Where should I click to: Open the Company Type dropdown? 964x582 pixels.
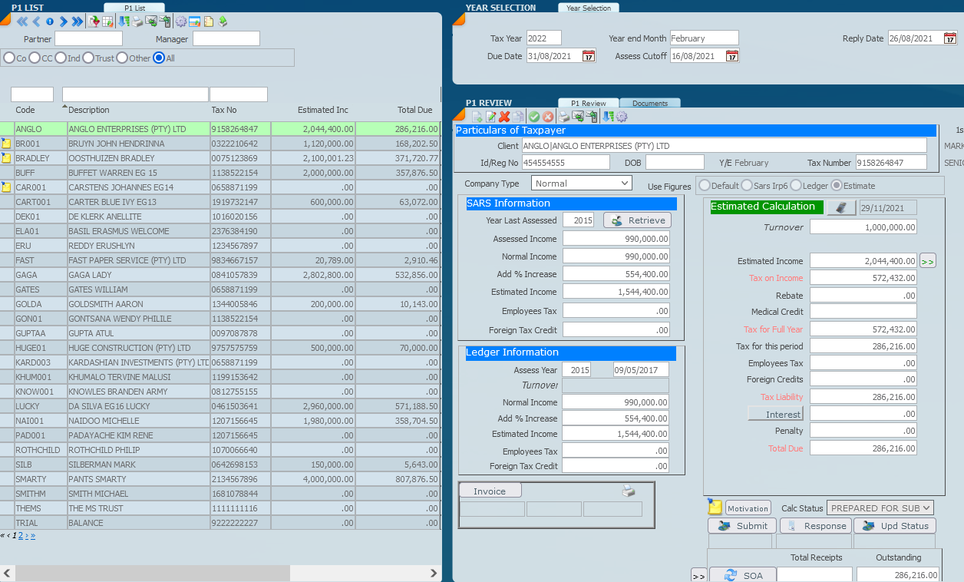[581, 184]
